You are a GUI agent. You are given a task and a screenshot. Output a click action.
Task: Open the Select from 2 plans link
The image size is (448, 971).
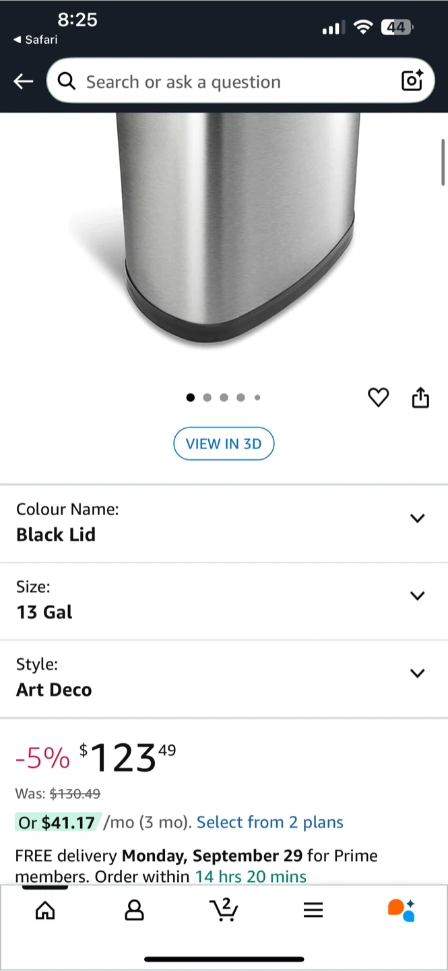(x=269, y=822)
